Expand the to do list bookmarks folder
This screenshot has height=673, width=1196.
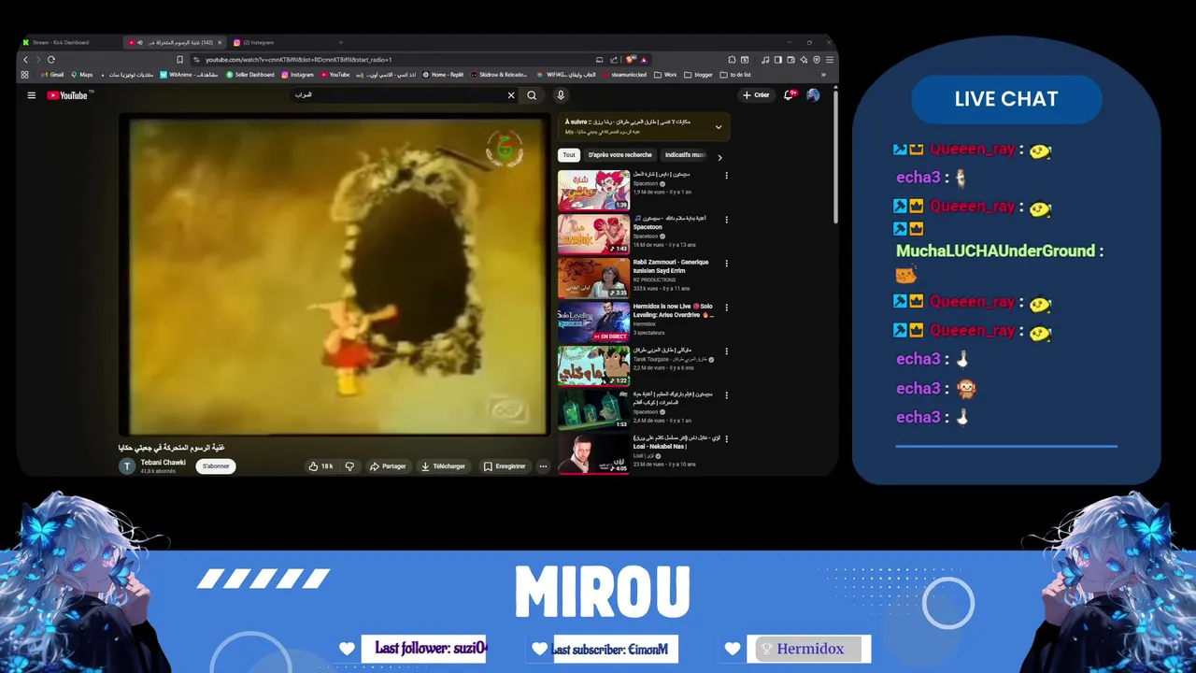click(x=735, y=75)
